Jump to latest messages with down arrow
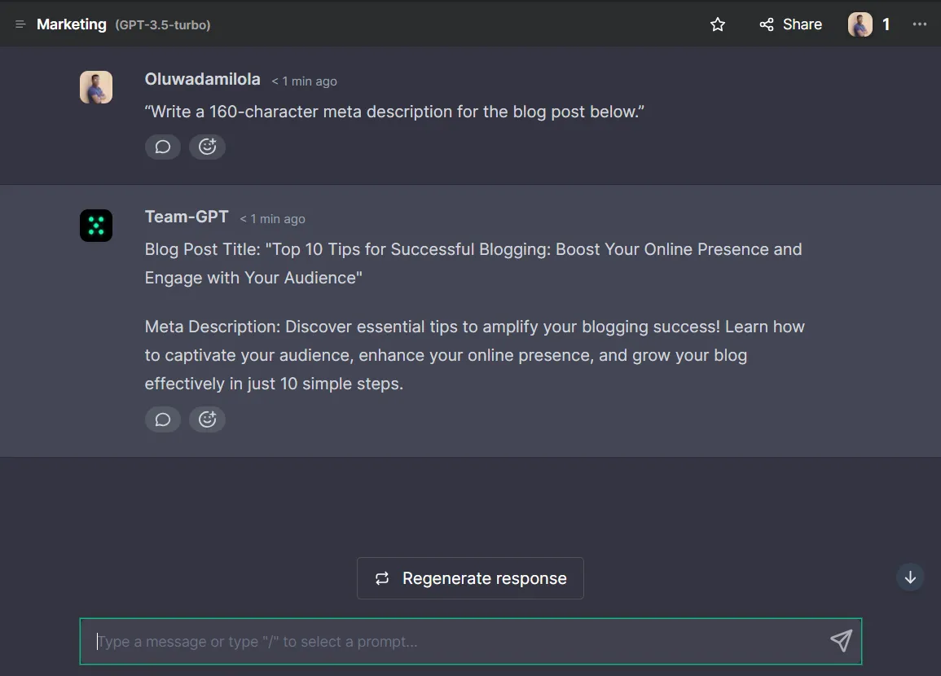 [910, 577]
